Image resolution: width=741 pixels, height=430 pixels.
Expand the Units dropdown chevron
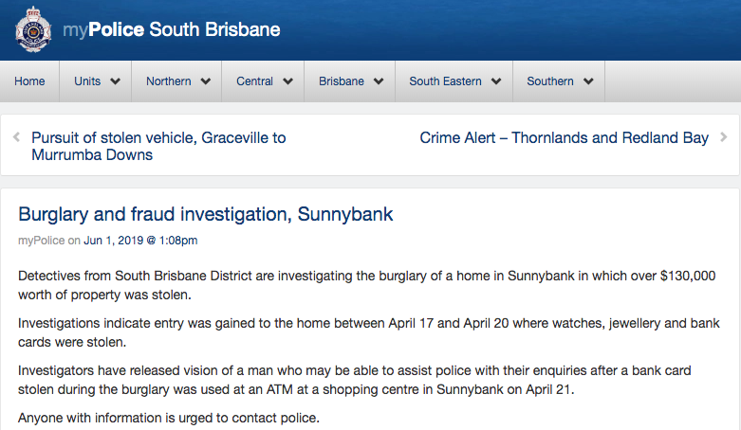(115, 81)
